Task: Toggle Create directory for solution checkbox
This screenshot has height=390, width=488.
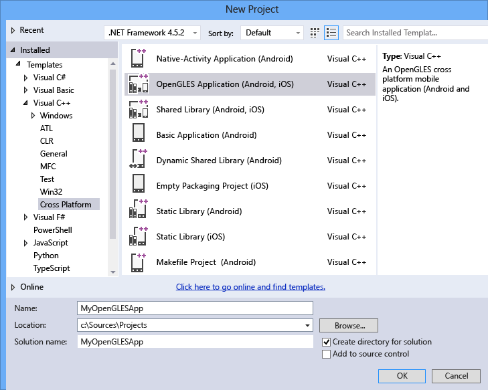Action: (x=326, y=342)
